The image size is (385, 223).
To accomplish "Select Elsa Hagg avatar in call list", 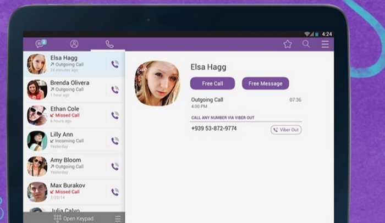I will pos(37,64).
